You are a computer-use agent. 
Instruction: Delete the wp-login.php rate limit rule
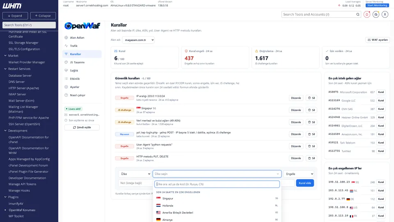coord(311,134)
